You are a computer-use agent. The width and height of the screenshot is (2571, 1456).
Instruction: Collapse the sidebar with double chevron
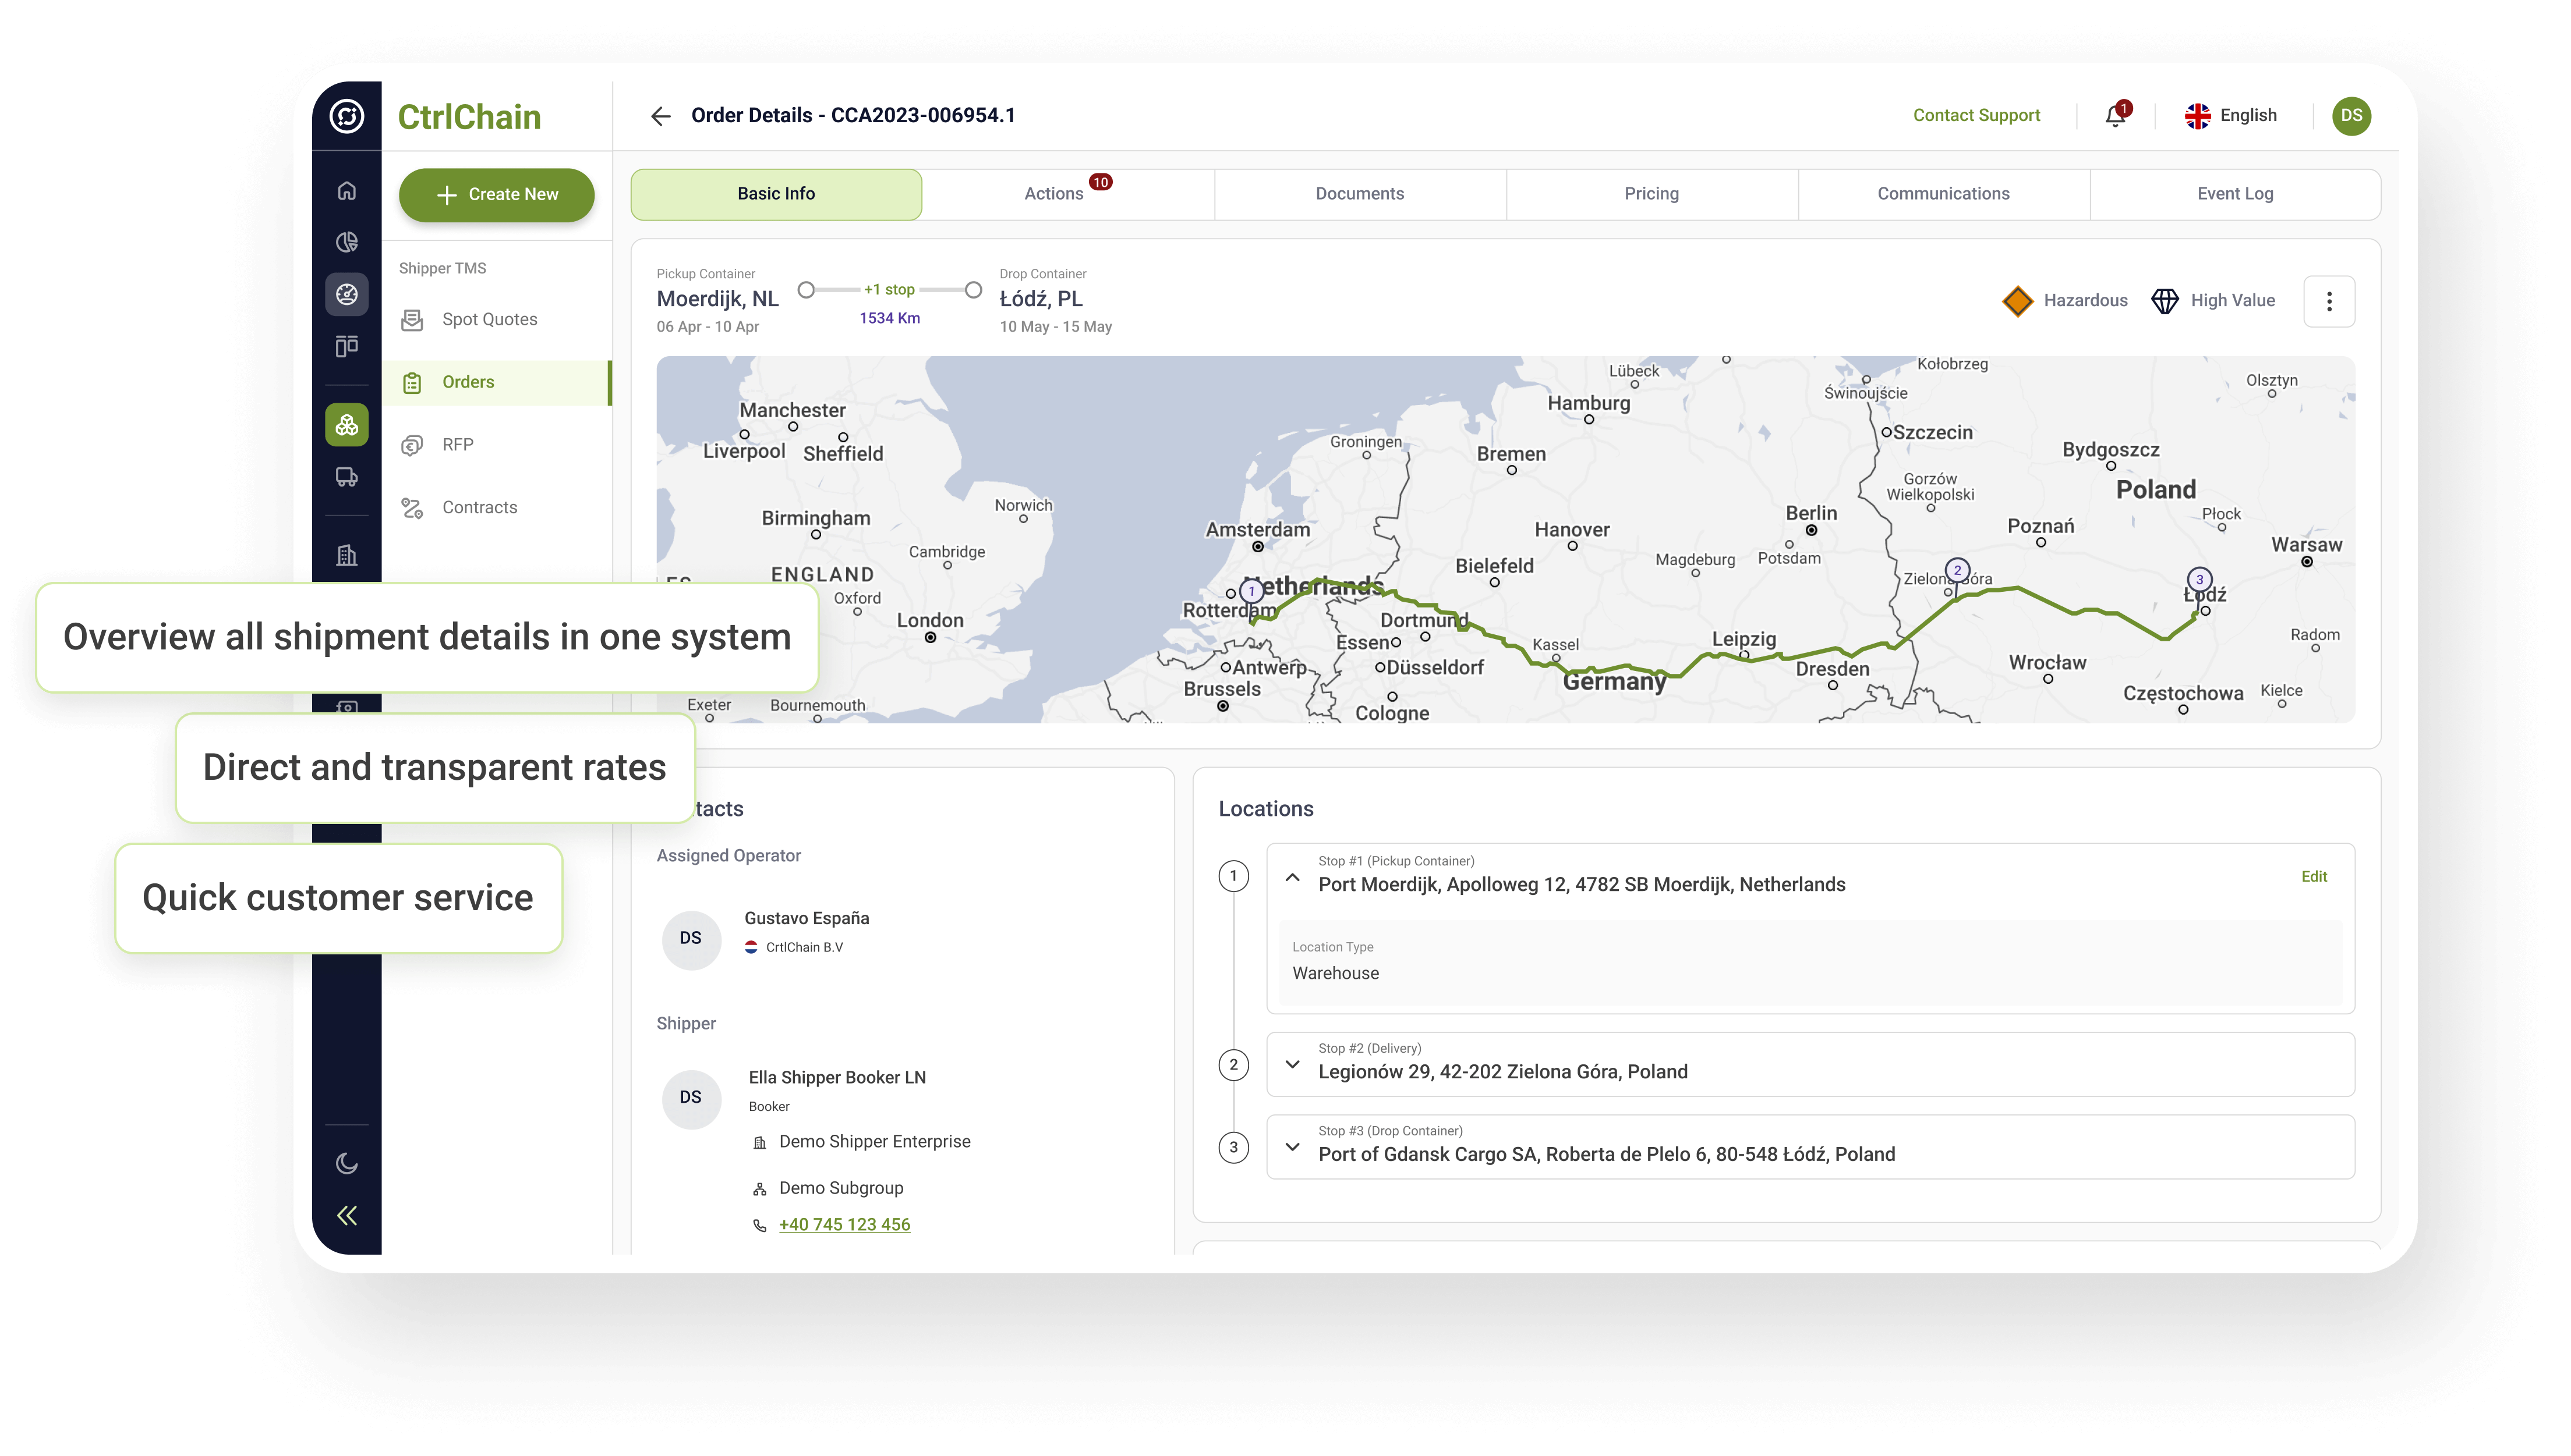pyautogui.click(x=346, y=1215)
